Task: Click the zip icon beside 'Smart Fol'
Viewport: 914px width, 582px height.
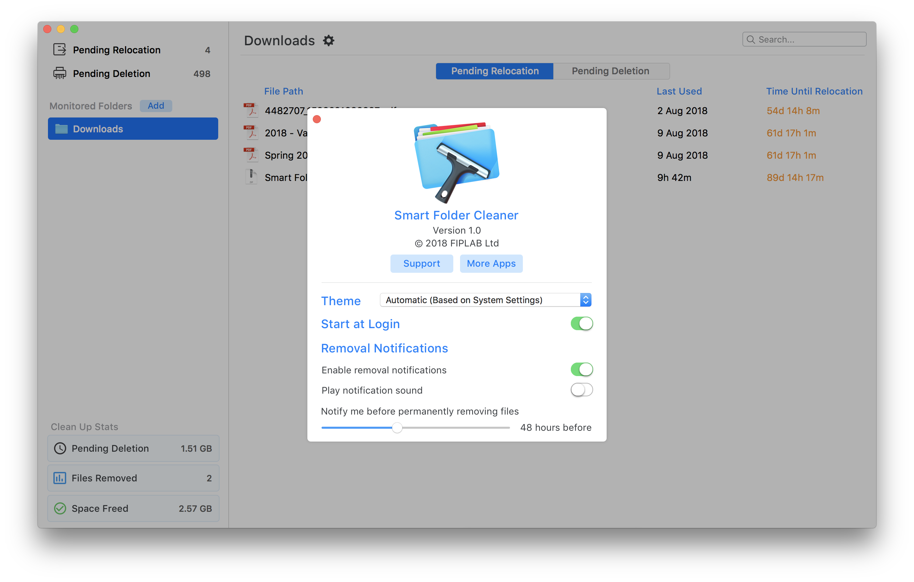Action: (251, 177)
